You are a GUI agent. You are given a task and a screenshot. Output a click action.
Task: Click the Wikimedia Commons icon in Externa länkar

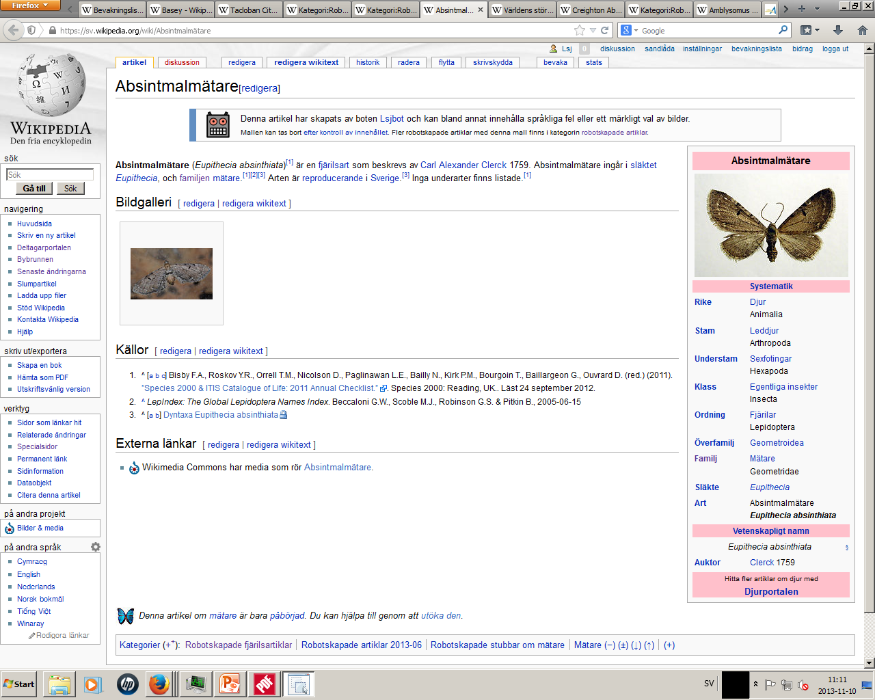pos(134,468)
